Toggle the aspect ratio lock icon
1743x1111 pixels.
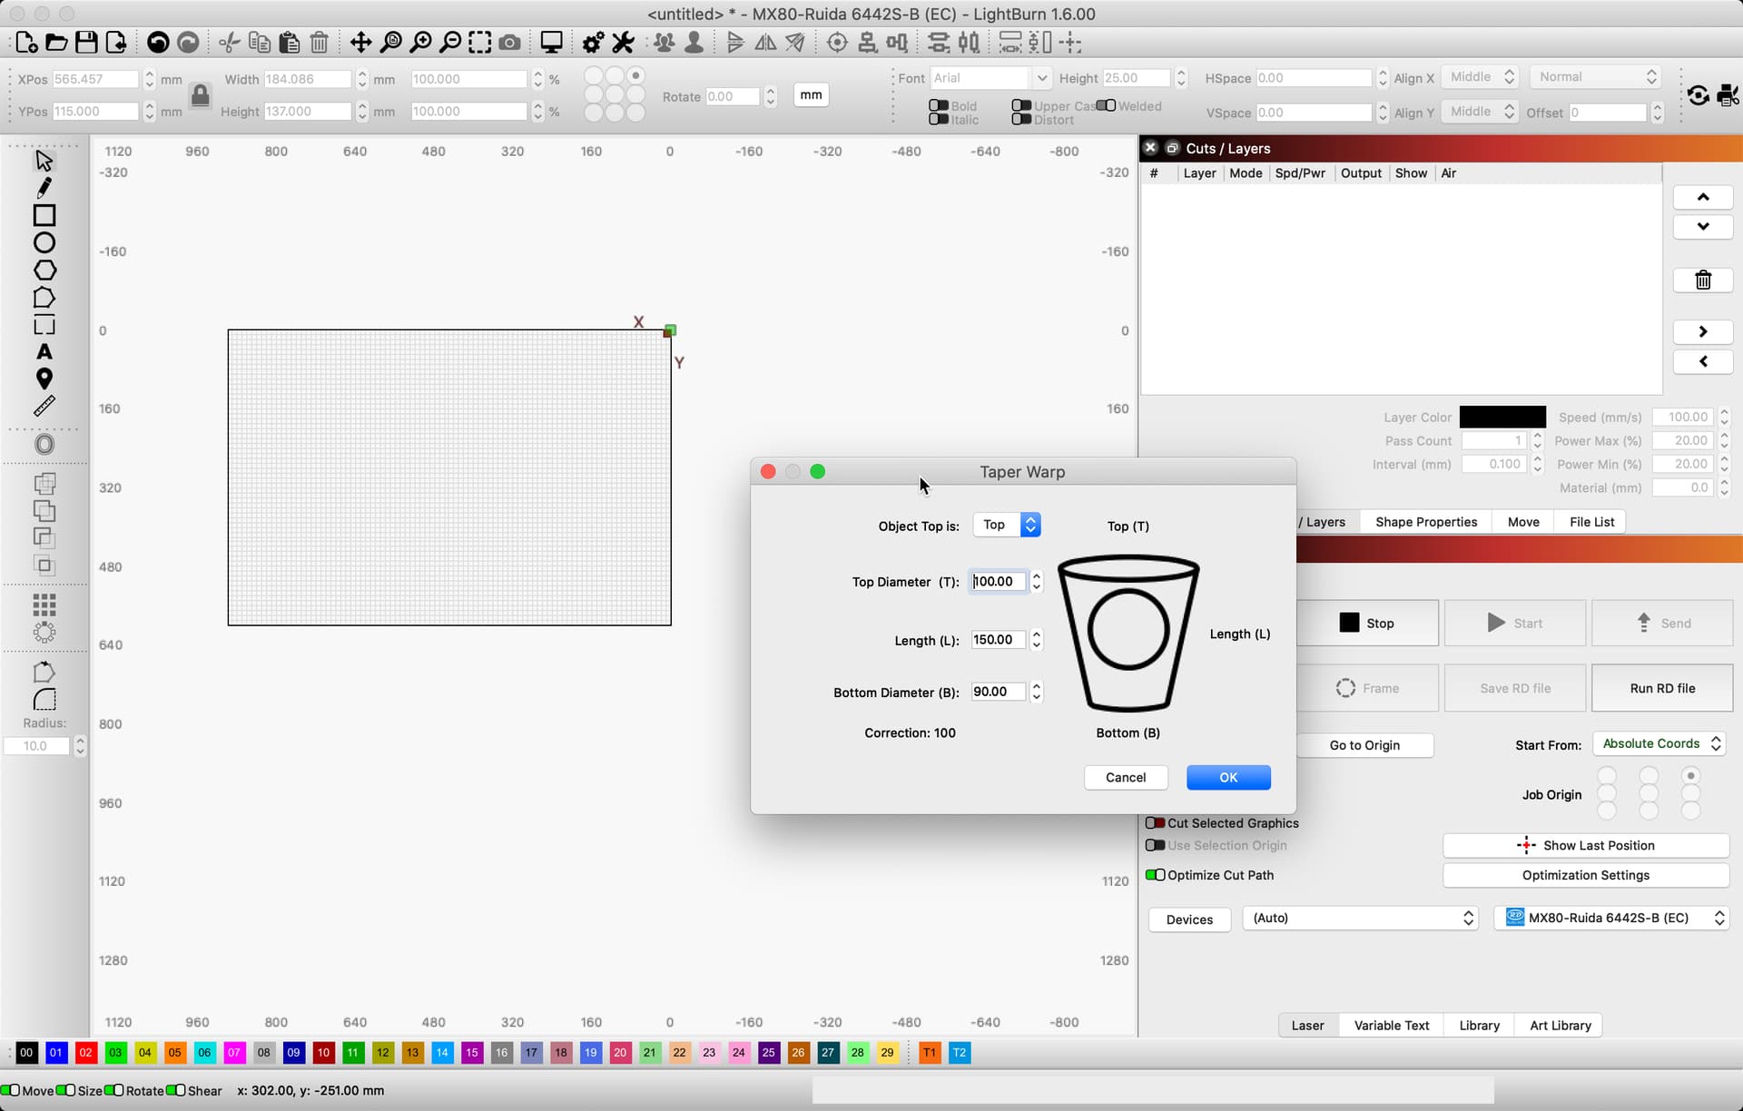pos(201,94)
